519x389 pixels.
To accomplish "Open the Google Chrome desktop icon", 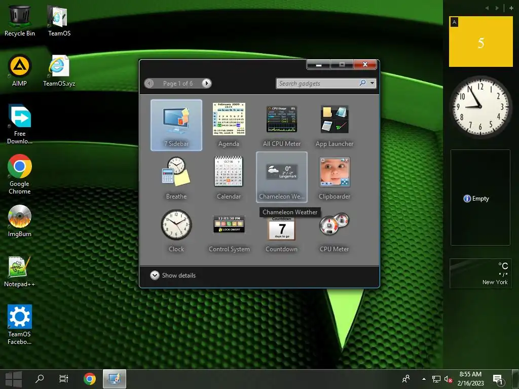I will pyautogui.click(x=20, y=174).
